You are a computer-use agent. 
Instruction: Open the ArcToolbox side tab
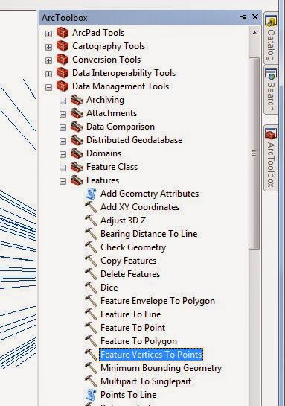[271, 158]
